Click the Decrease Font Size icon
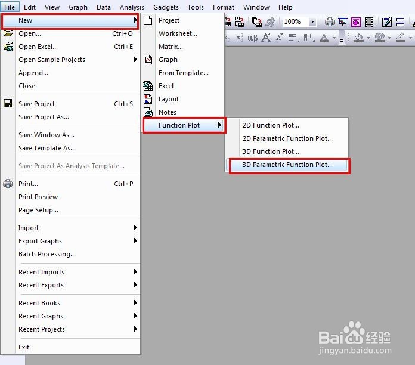The height and width of the screenshot is (365, 415). (x=279, y=37)
